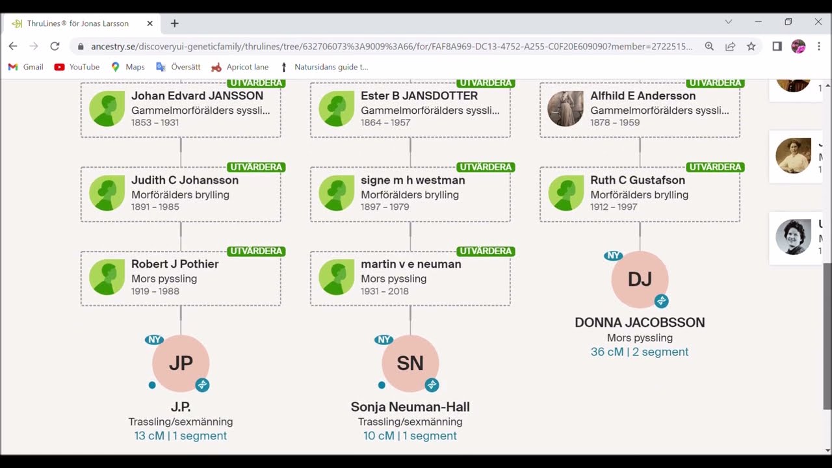Select the Johan Edvard JANSSON name
Screen dimensions: 832x468
pos(197,96)
